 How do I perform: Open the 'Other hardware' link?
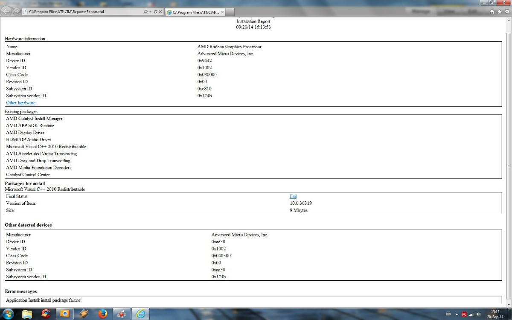click(x=20, y=103)
